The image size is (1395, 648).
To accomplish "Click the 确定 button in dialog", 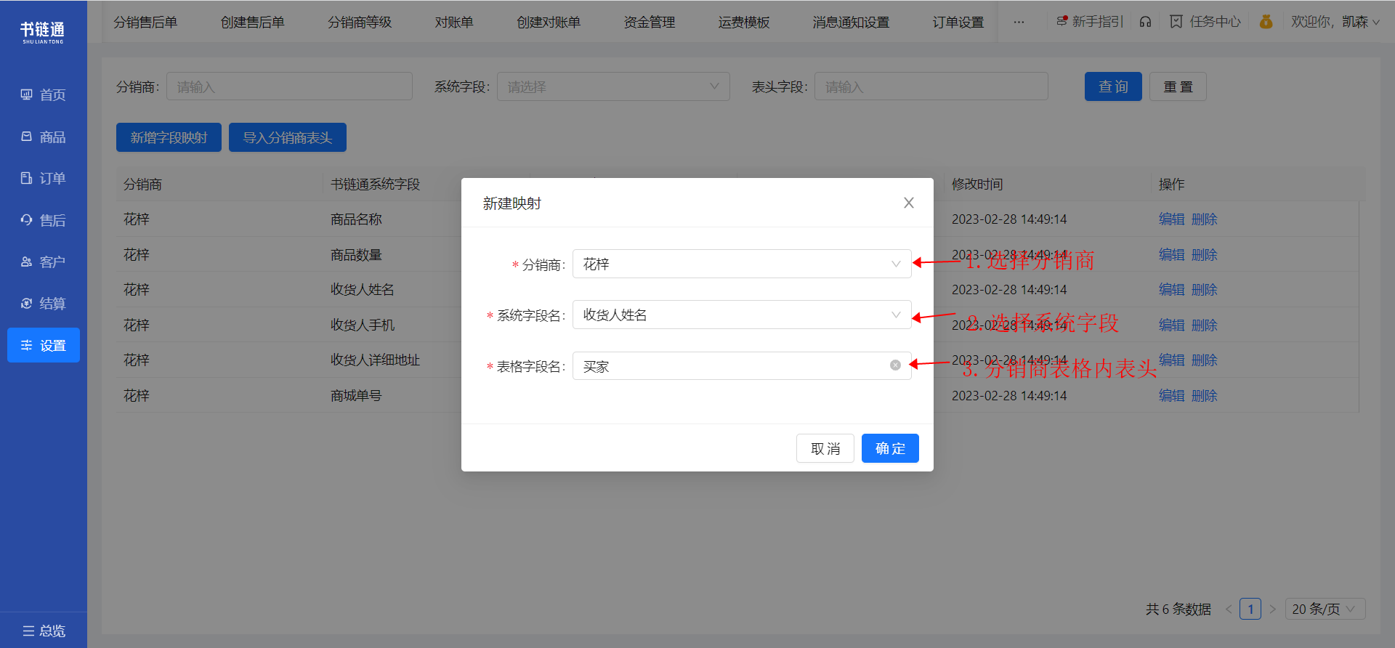I will pyautogui.click(x=890, y=448).
